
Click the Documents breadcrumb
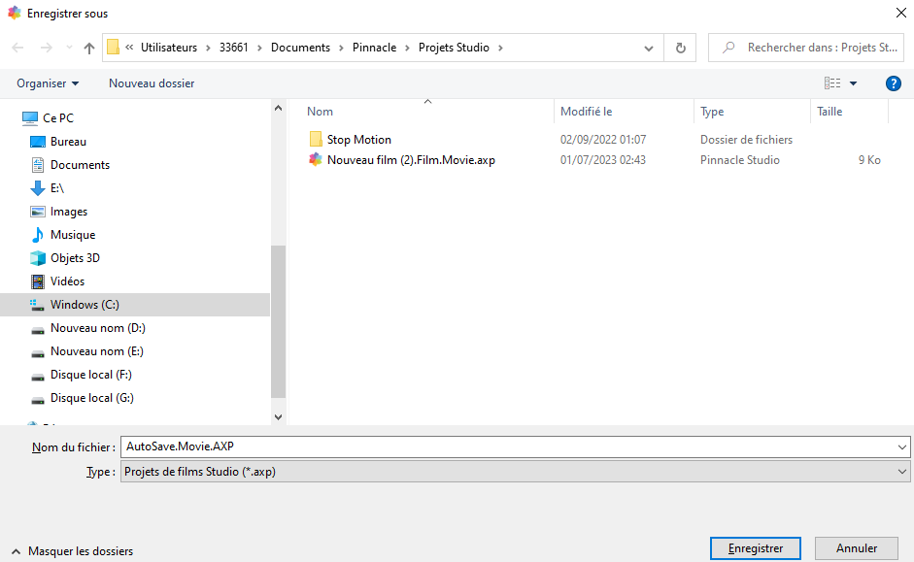tap(300, 48)
